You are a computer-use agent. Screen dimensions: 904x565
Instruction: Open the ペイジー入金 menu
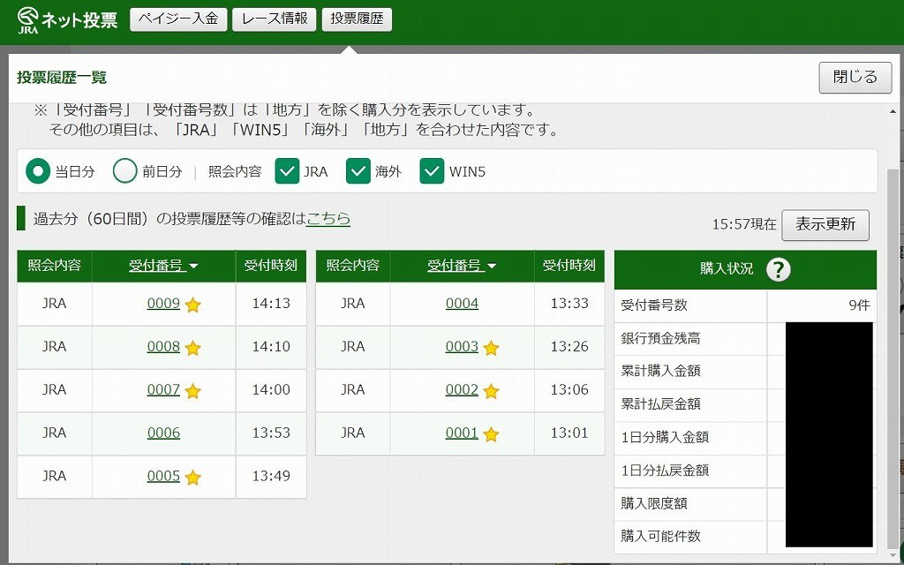178,19
